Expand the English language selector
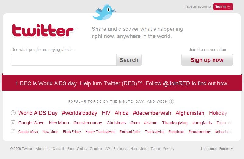Image resolution: width=244 pixels, height=159 pixels. [226, 149]
